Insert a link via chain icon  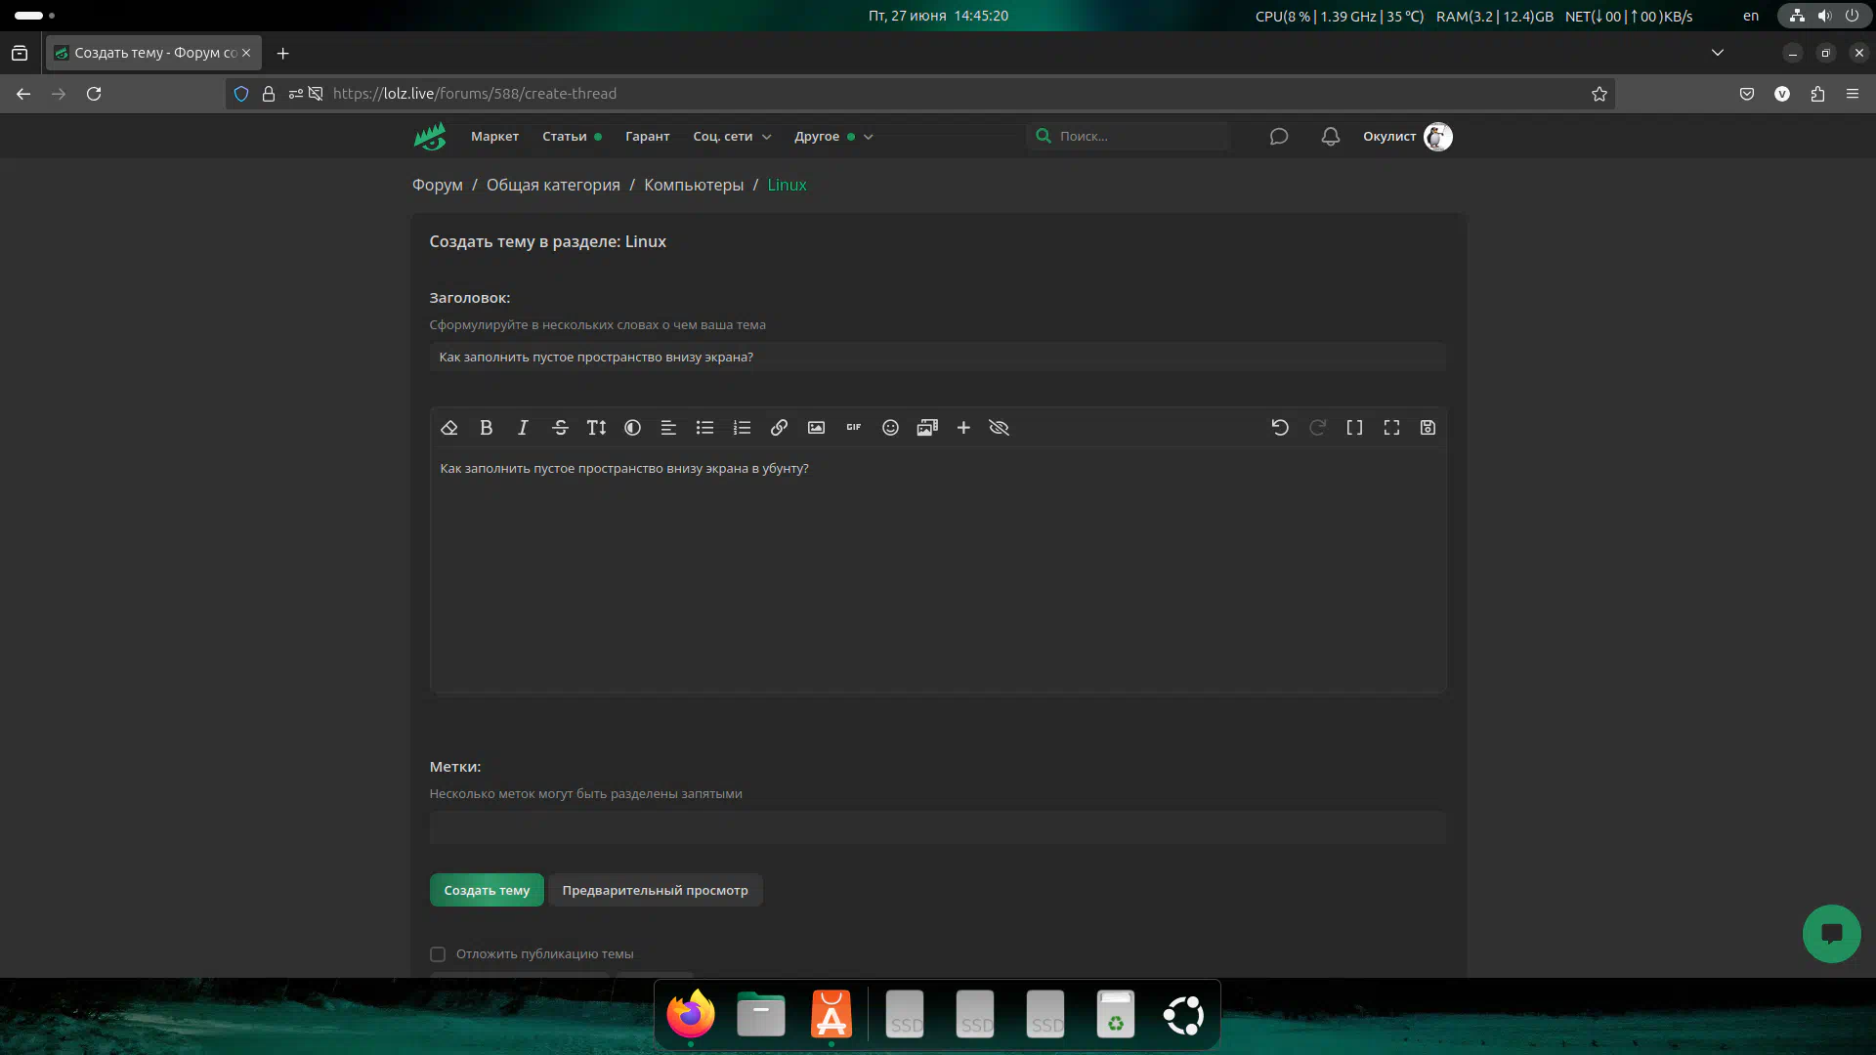click(779, 428)
